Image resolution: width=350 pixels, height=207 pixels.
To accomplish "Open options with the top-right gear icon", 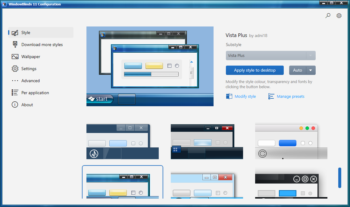I will tap(339, 16).
